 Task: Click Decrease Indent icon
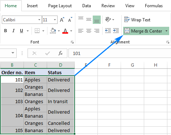(108, 31)
